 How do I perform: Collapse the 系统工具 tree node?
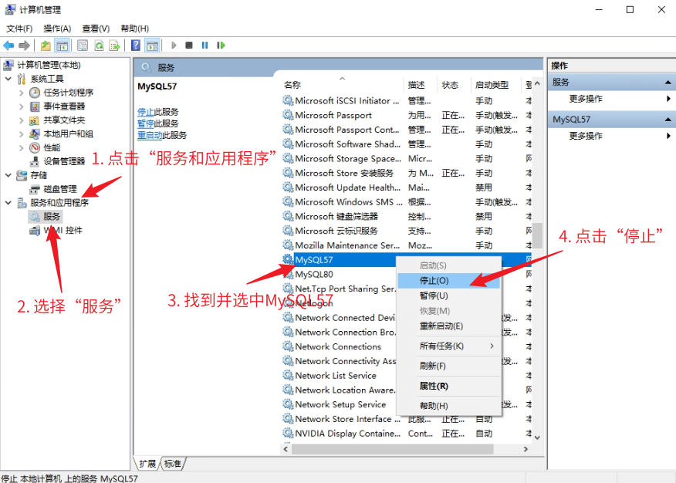[x=8, y=79]
